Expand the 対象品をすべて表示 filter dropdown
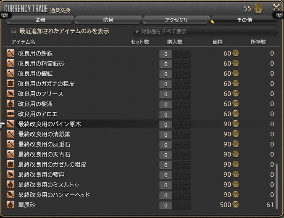This screenshot has height=218, width=284. [205, 32]
